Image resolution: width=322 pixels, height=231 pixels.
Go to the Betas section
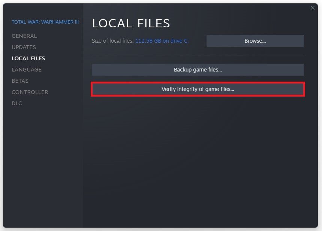(x=20, y=81)
